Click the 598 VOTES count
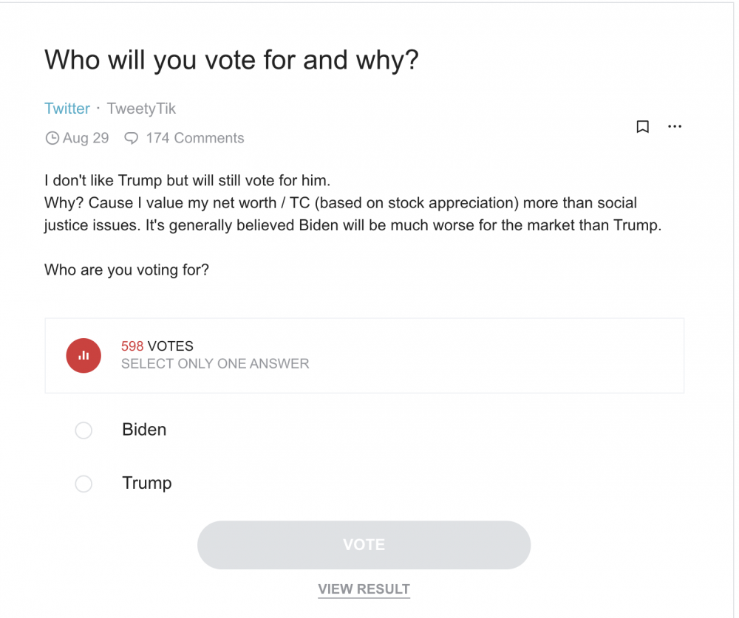739x618 pixels. coord(157,346)
